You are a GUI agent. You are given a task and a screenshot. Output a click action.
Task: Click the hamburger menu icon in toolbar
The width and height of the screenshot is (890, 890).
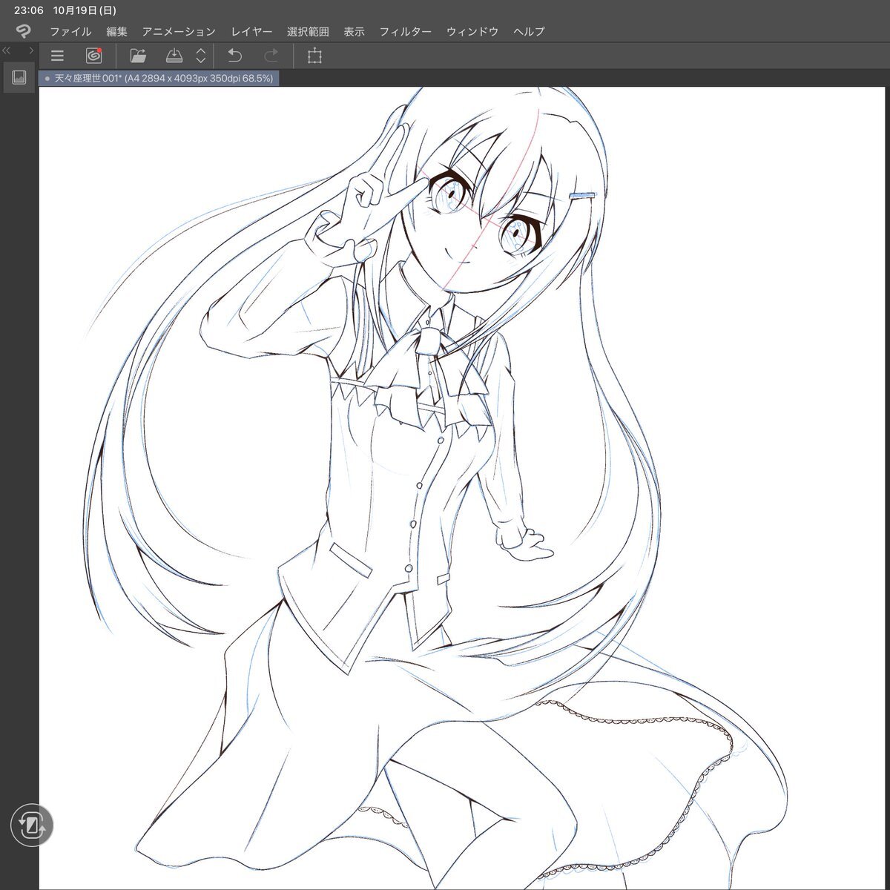57,56
